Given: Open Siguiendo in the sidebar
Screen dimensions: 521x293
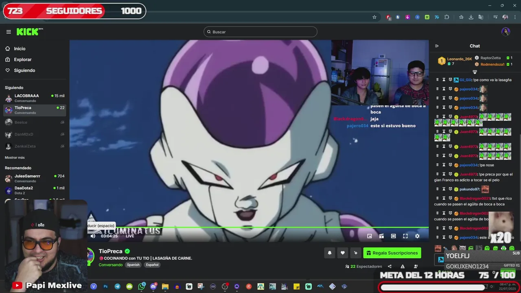Looking at the screenshot, I should tap(24, 70).
